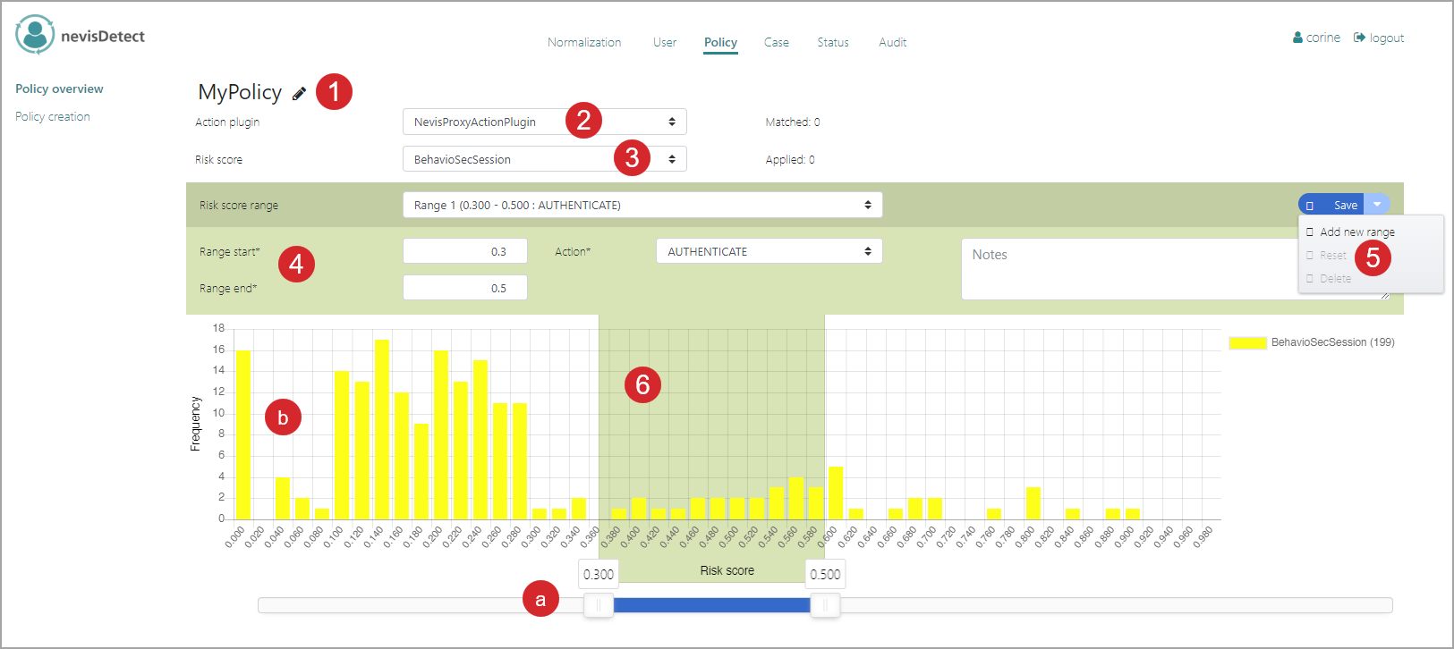Open Policy creation in sidebar
The width and height of the screenshot is (1454, 649).
pos(53,116)
